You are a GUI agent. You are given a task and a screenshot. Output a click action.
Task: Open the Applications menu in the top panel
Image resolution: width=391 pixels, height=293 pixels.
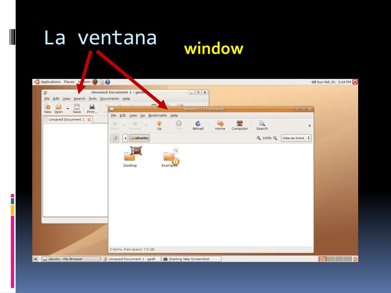tap(50, 82)
